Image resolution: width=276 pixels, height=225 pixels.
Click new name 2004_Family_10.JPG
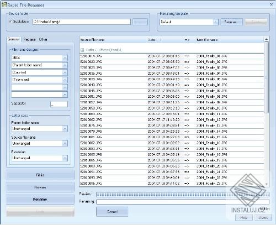tap(211, 108)
